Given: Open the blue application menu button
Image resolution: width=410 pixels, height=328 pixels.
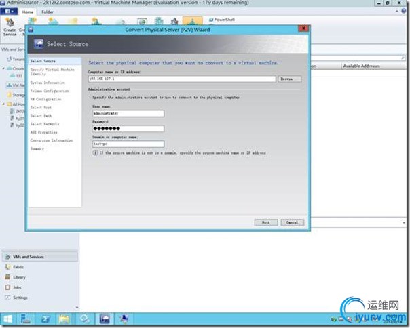Looking at the screenshot, I should point(9,12).
